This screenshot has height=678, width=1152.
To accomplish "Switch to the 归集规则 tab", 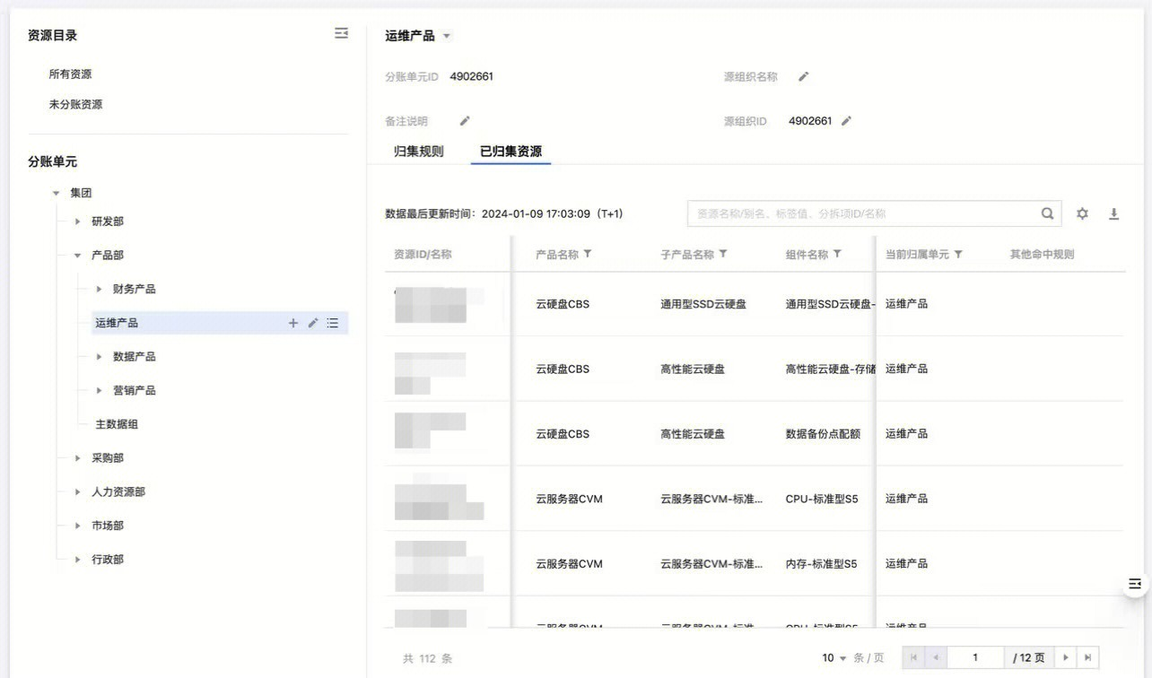I will click(x=418, y=152).
